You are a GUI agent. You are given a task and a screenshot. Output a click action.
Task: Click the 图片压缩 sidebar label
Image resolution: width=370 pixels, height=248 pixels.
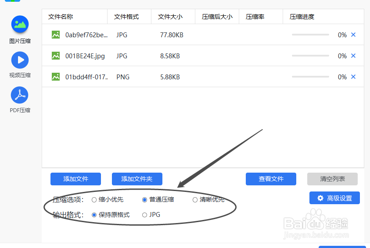20,41
